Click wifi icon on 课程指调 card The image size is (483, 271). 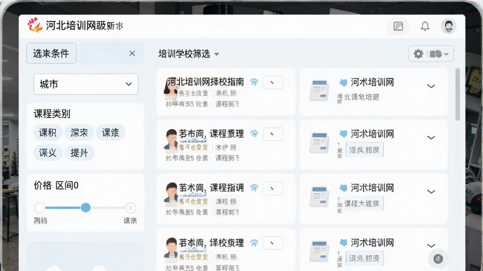tap(254, 188)
